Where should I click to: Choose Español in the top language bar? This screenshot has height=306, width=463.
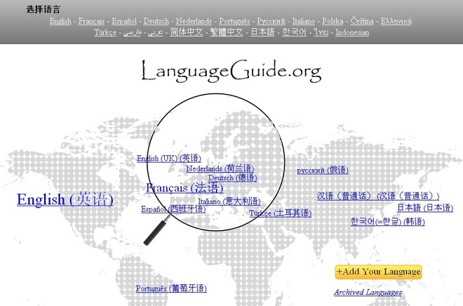click(124, 21)
